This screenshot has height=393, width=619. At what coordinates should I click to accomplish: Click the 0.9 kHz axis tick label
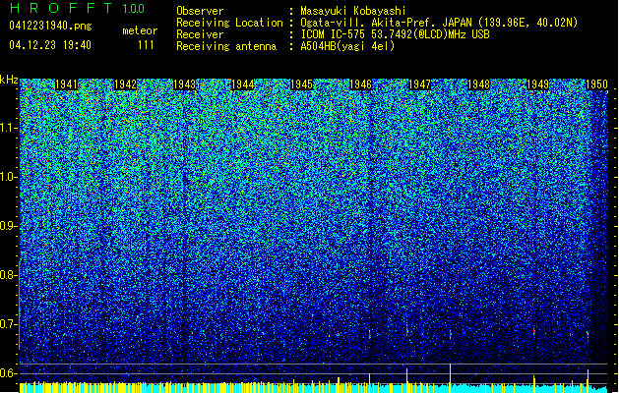8,226
